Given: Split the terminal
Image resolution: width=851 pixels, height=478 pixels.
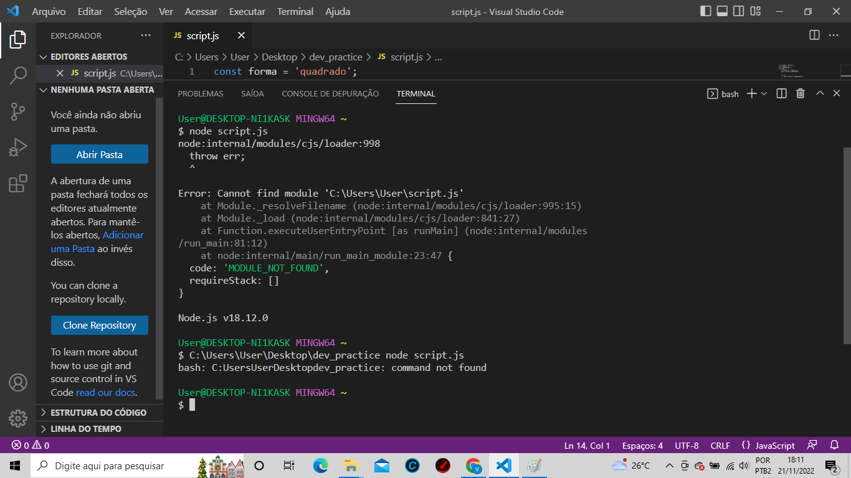Looking at the screenshot, I should 782,93.
